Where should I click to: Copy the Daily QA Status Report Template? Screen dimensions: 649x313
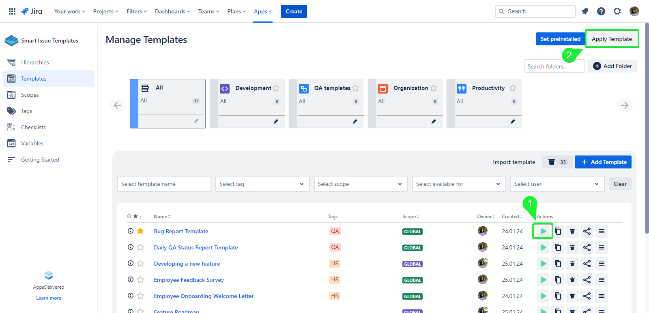(x=558, y=247)
